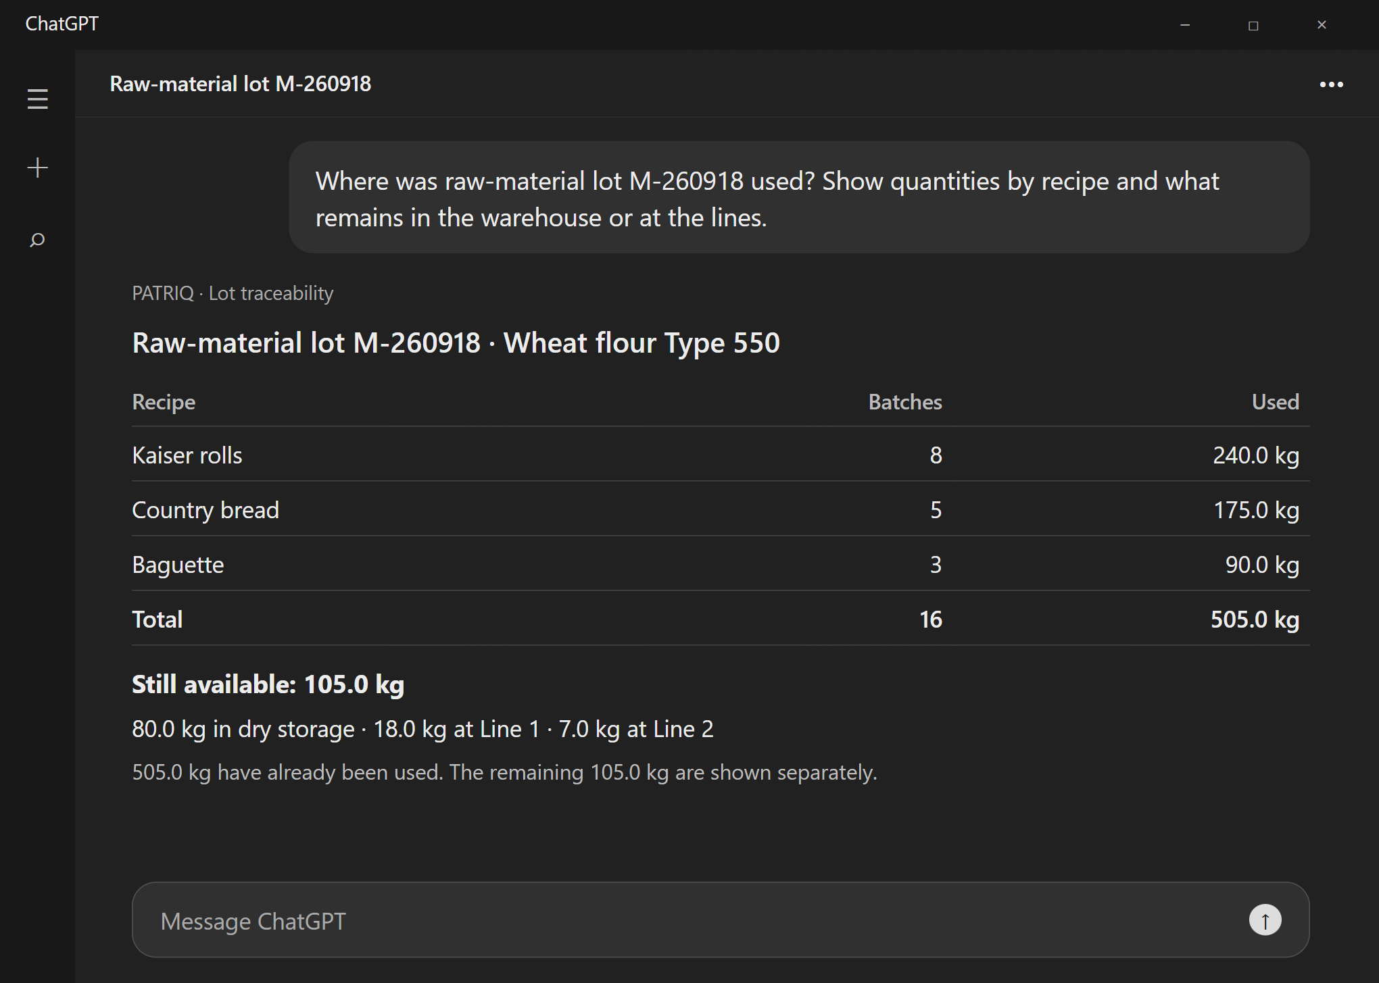1379x983 pixels.
Task: Click the PATRIQ · Lot traceability label
Action: coord(233,293)
